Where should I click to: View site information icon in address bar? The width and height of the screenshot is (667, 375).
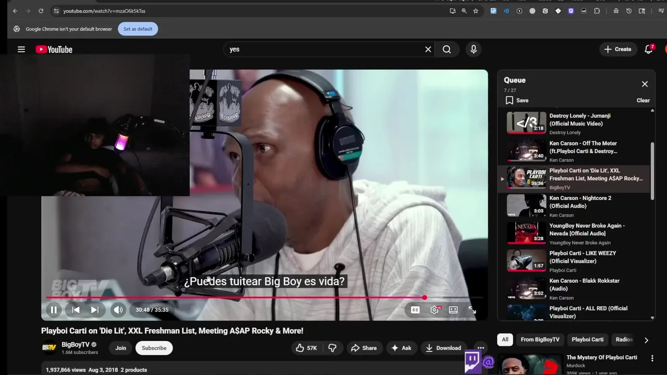(x=56, y=11)
